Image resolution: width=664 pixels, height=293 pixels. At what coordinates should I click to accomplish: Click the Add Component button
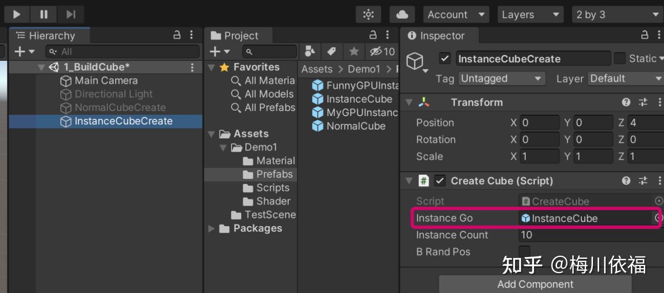(x=535, y=284)
